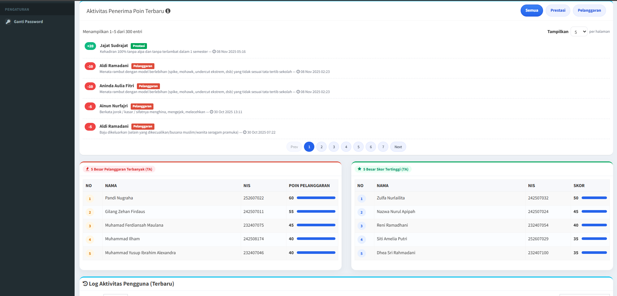Click the star icon on 5 Besar Skor Tertinggi
Screen dimensions: 617x296
[x=359, y=169]
